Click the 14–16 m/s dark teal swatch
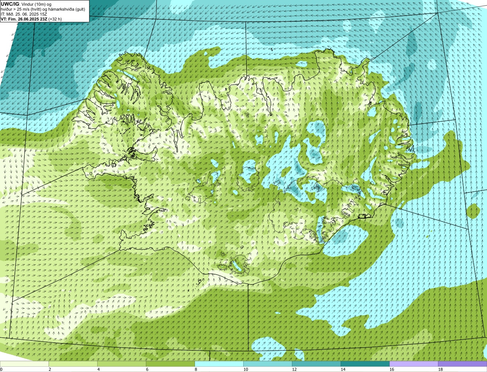This screenshot has height=372, width=487. [365, 364]
